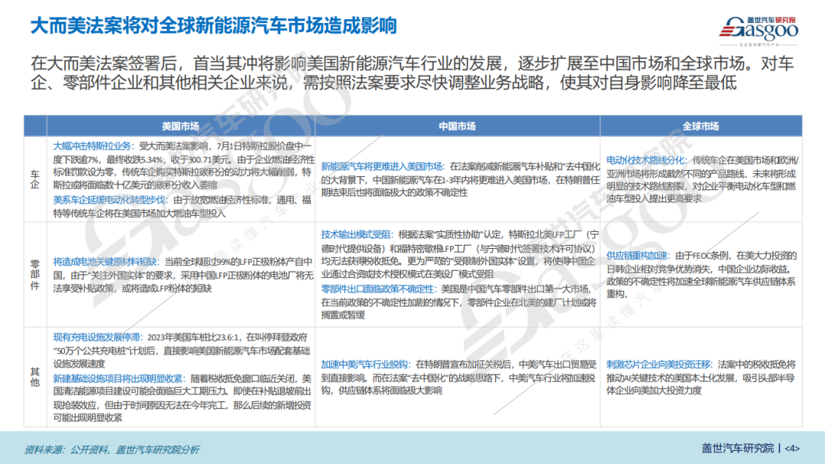The width and height of the screenshot is (825, 464).
Task: Click the heading 刺激芯片企业向美投资迁移
Action: pyautogui.click(x=659, y=364)
